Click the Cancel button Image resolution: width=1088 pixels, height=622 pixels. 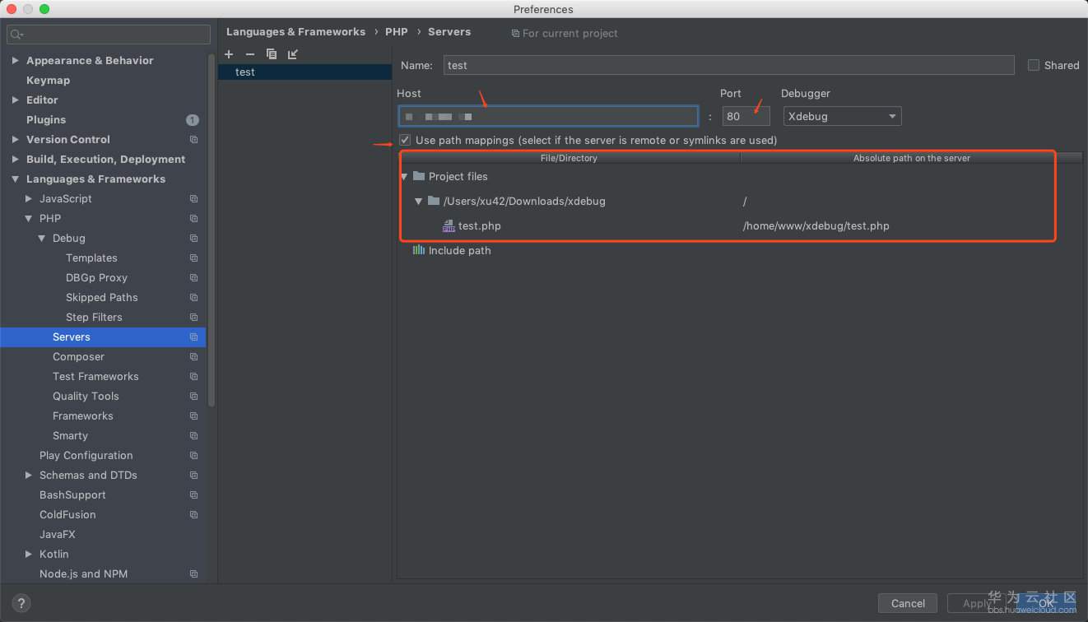pyautogui.click(x=908, y=603)
